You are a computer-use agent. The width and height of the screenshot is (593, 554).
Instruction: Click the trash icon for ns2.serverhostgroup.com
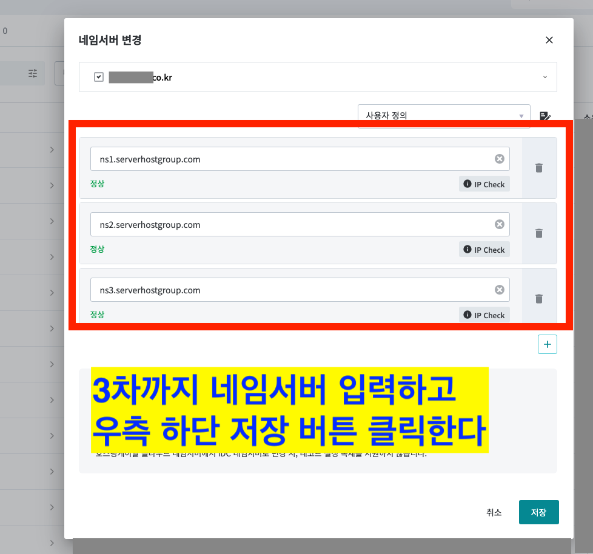click(538, 233)
